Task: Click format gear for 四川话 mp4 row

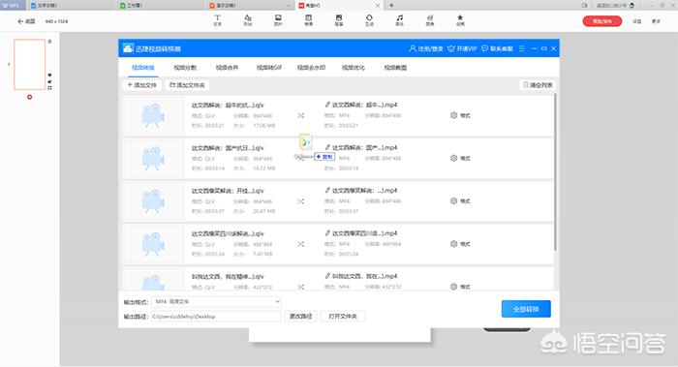Action: click(x=453, y=244)
